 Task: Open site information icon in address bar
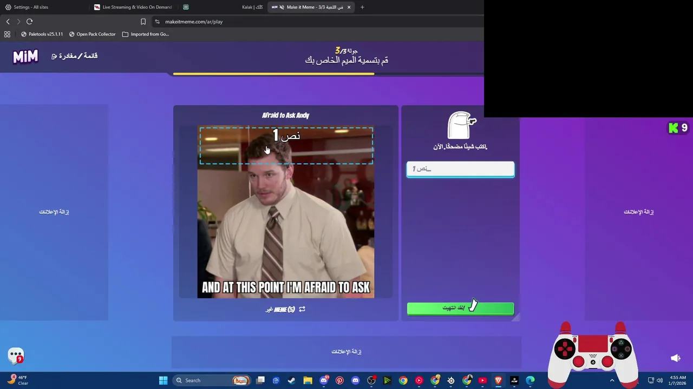click(157, 22)
